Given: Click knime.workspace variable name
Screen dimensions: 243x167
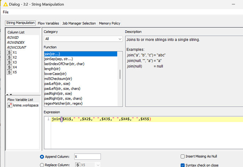Looking at the screenshot, I should tap(26, 105).
